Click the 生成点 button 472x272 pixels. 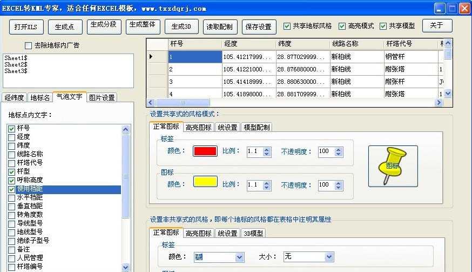point(65,27)
